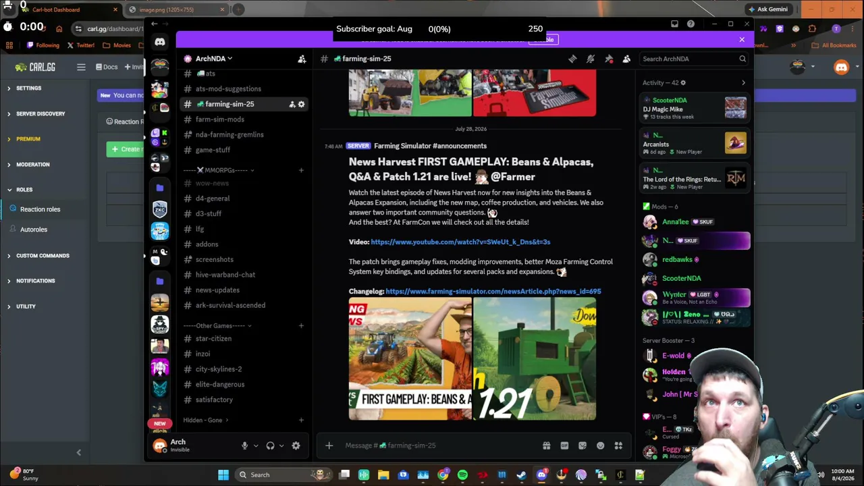Open Docs link in Carl.gg header
Viewport: 864px width, 486px height.
[107, 67]
